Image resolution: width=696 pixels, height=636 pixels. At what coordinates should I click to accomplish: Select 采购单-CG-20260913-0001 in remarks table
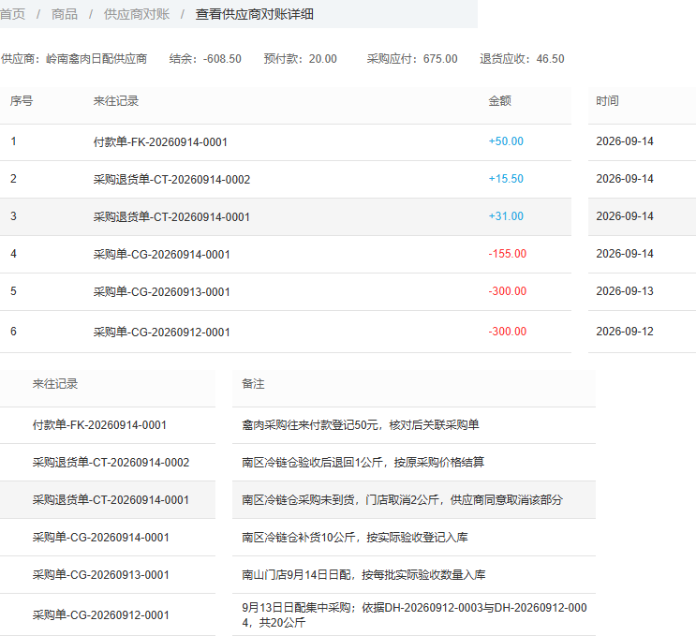coord(101,575)
